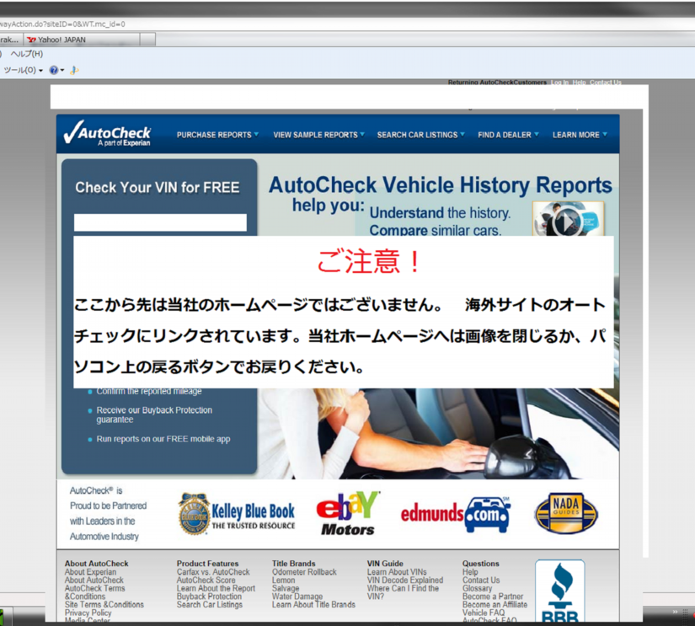Open Odometer Rollback link
This screenshot has width=695, height=626.
coord(304,572)
